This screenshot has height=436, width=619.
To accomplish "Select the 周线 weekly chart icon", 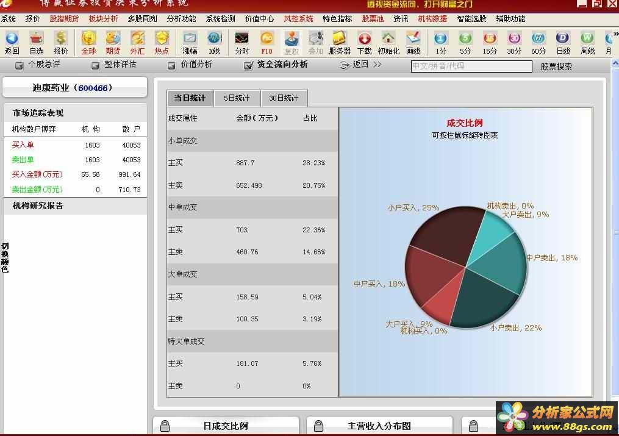I will 587,43.
